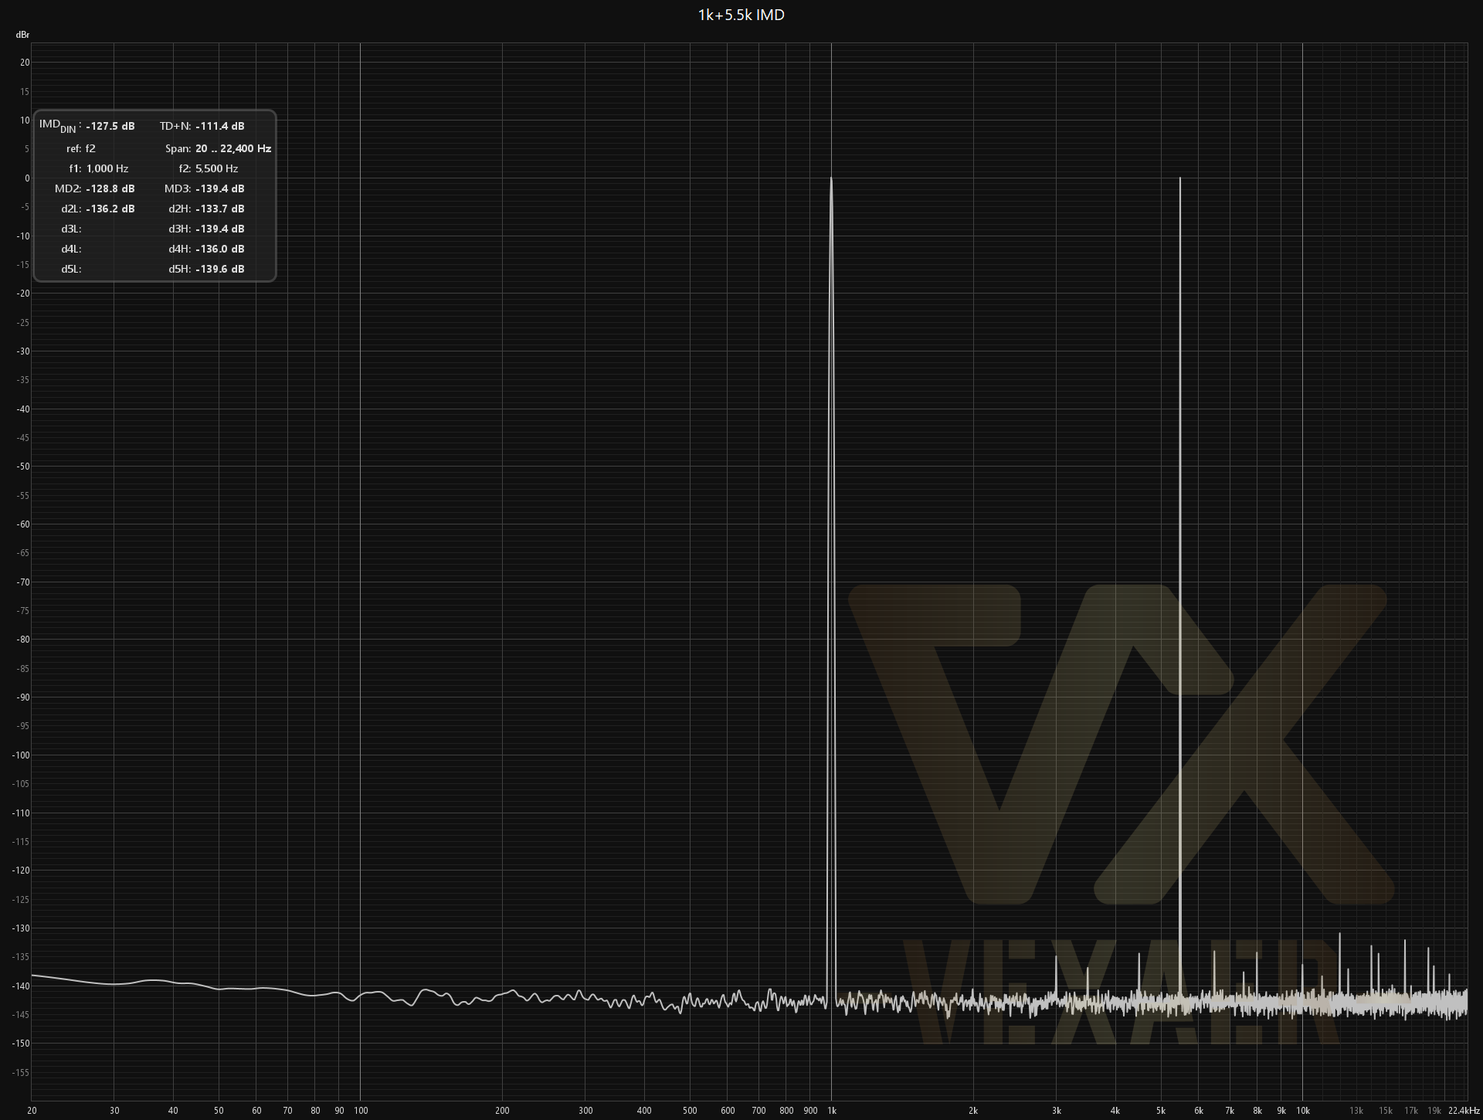Click the d3H reading in legend
Image resolution: width=1483 pixels, height=1120 pixels.
click(x=220, y=229)
